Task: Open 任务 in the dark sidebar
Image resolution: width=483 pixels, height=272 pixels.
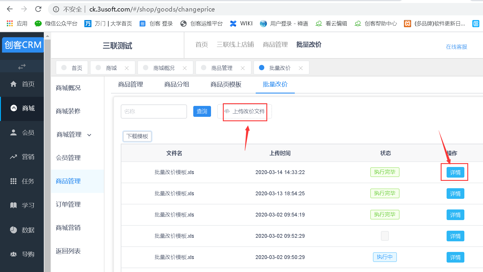Action: click(x=22, y=181)
